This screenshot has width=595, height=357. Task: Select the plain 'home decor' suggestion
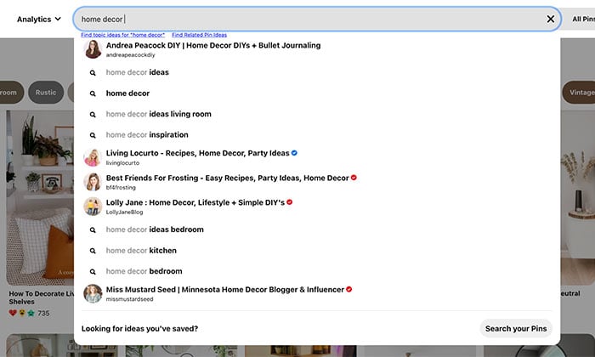127,93
